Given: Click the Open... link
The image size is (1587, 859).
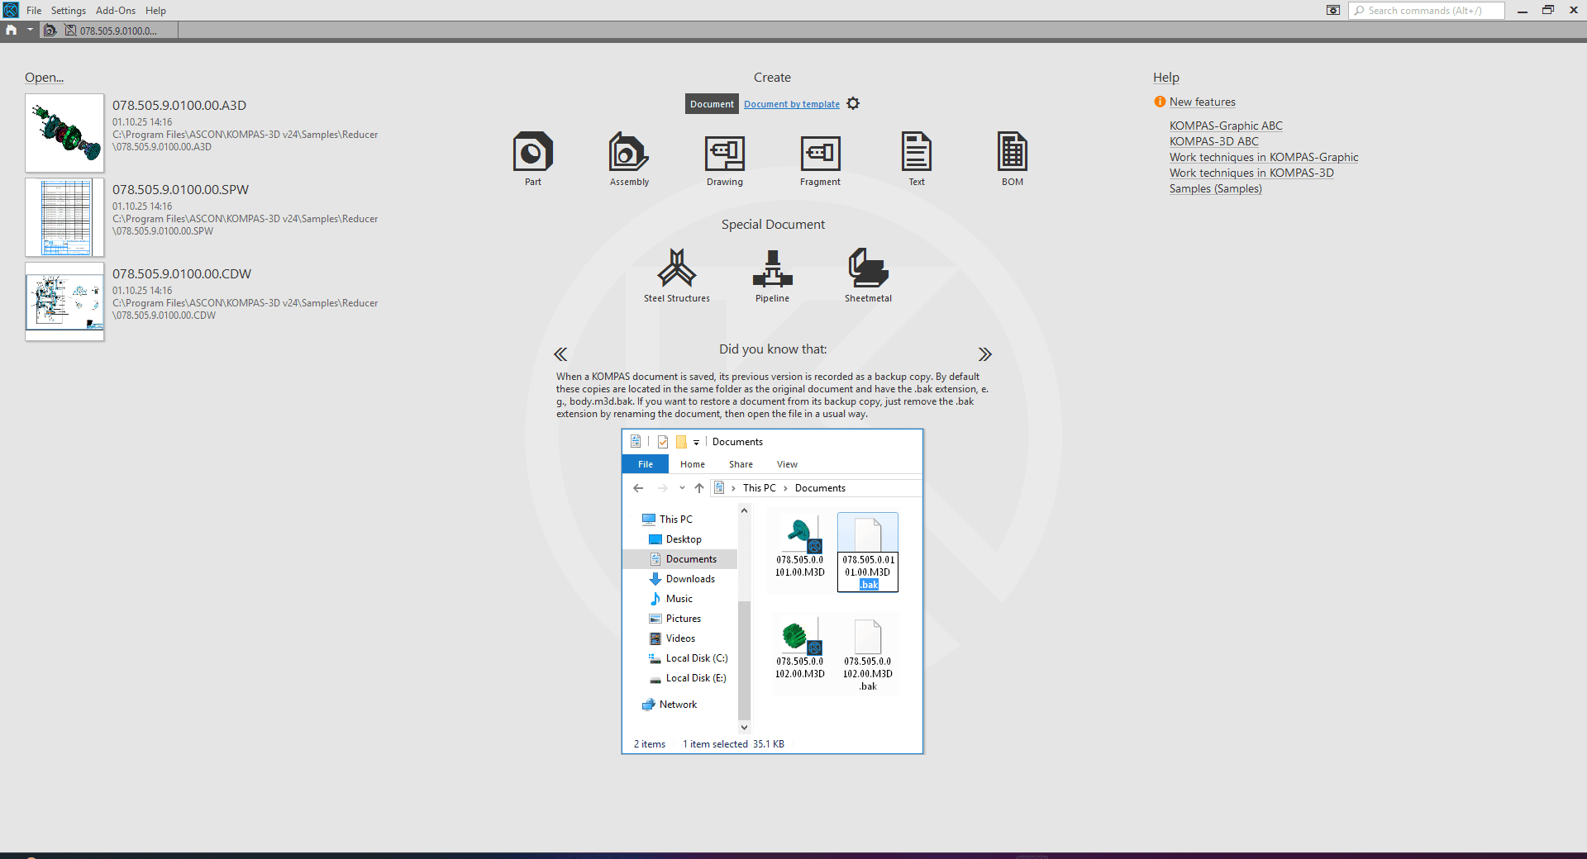Looking at the screenshot, I should click(x=44, y=78).
